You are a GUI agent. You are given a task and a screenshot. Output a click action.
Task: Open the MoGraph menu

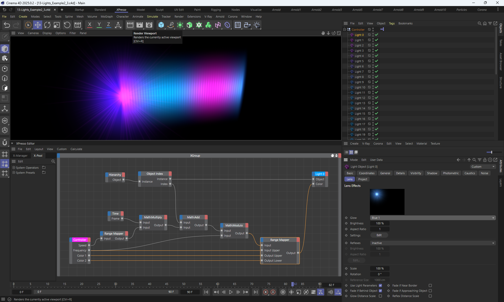107,17
